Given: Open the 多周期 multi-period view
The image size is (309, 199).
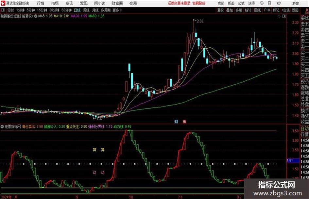Looking at the screenshot, I should coord(106,10).
